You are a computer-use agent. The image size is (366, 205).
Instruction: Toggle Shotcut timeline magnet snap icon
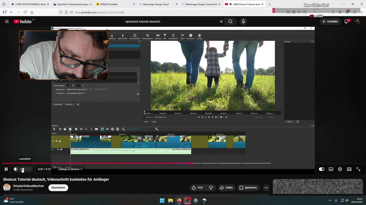[x=102, y=129]
